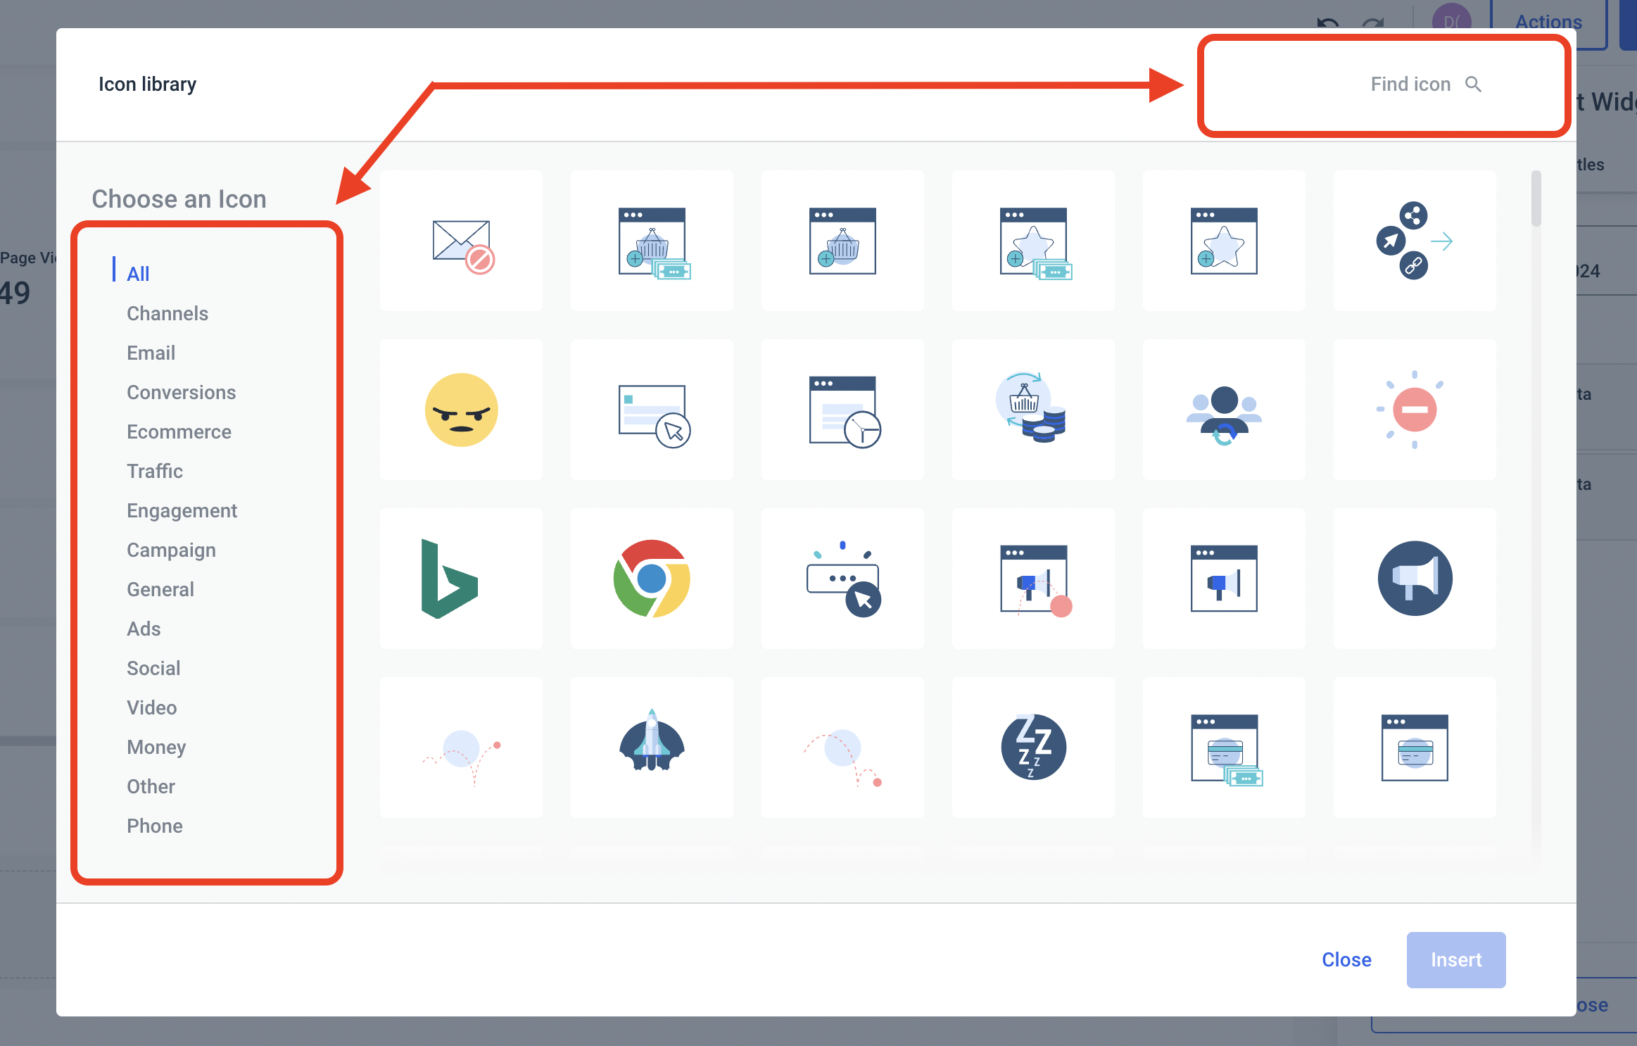The height and width of the screenshot is (1046, 1637).
Task: Select the Video category filter
Action: [x=151, y=706]
